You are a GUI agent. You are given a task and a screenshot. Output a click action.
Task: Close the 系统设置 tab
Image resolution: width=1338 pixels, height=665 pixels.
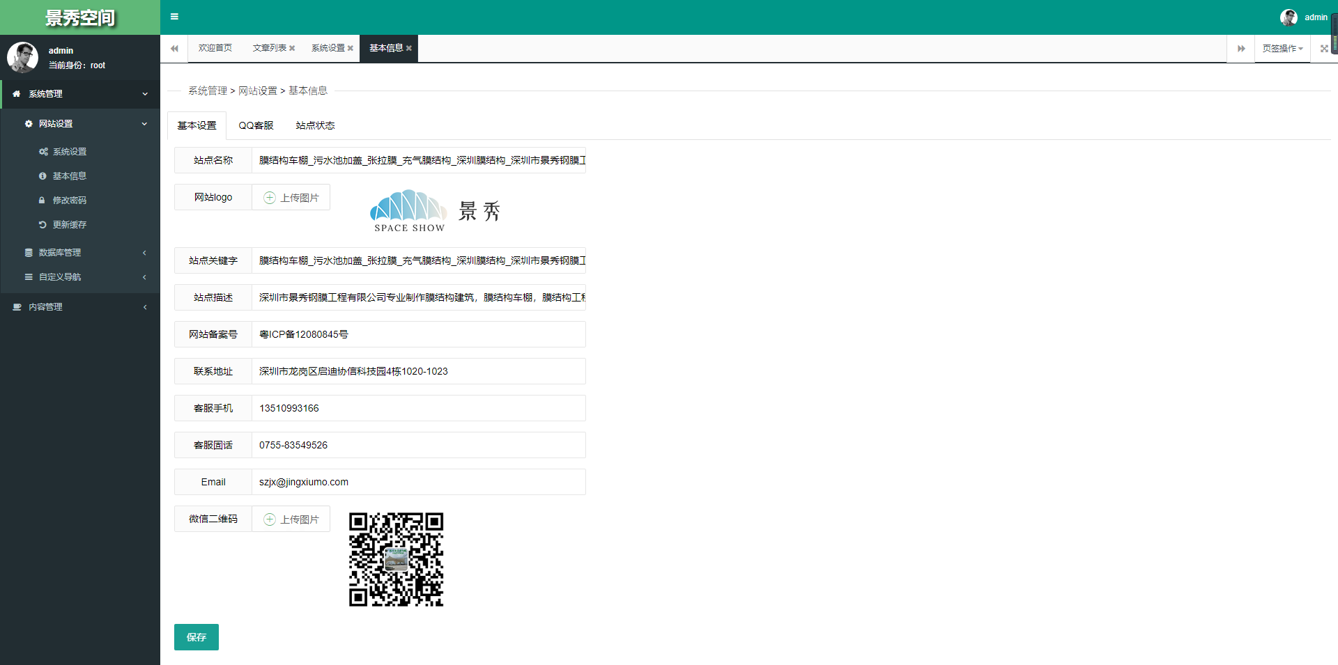[351, 49]
